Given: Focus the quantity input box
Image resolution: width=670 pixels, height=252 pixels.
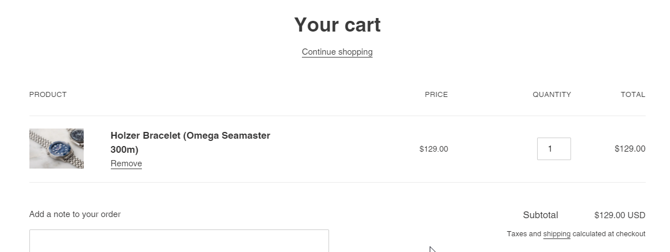Looking at the screenshot, I should 554,149.
